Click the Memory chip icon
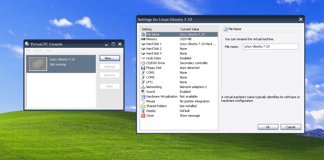324x160 pixels. (x=143, y=39)
